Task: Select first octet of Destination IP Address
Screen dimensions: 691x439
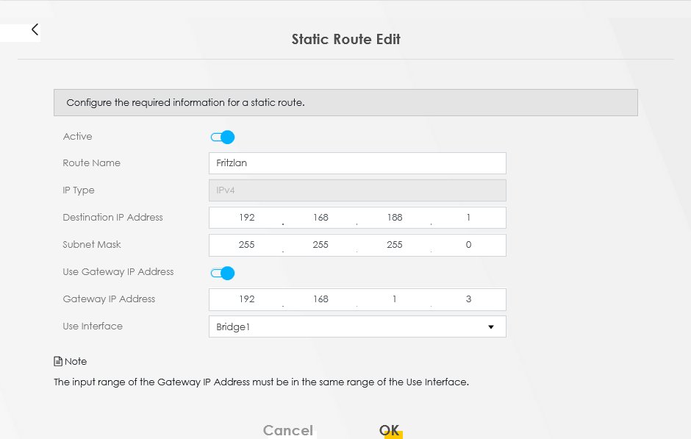Action: tap(246, 218)
